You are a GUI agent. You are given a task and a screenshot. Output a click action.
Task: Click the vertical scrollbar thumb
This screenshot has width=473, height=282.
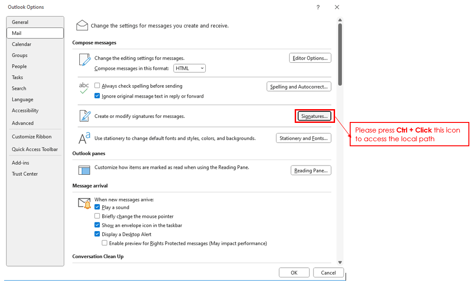tap(340, 55)
